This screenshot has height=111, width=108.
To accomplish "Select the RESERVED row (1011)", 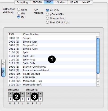I will click(52, 78).
